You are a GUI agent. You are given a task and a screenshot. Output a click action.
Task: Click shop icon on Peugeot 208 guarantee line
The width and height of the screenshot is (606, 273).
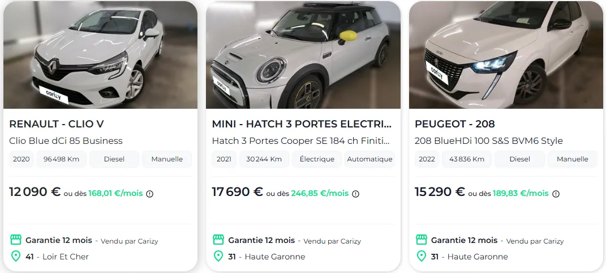pos(422,240)
